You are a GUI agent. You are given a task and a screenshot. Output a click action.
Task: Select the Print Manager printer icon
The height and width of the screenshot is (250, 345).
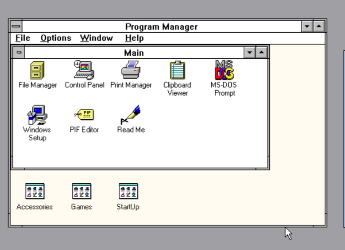tap(131, 70)
